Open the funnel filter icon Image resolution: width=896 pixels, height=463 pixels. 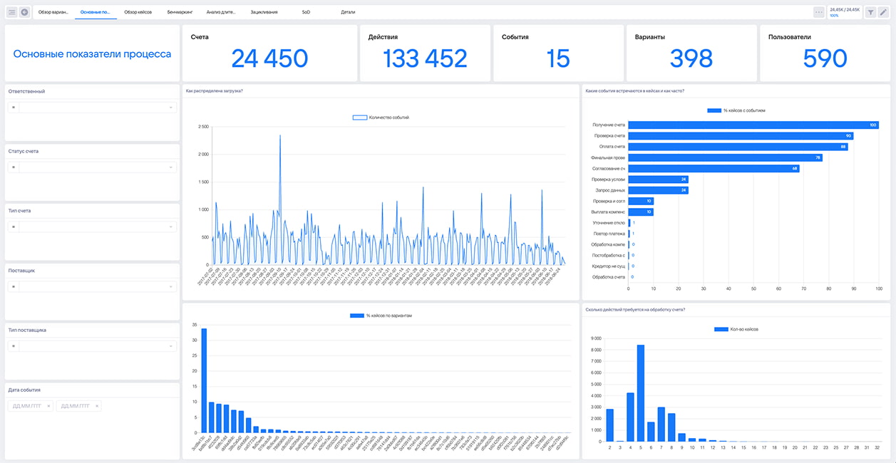pyautogui.click(x=870, y=12)
